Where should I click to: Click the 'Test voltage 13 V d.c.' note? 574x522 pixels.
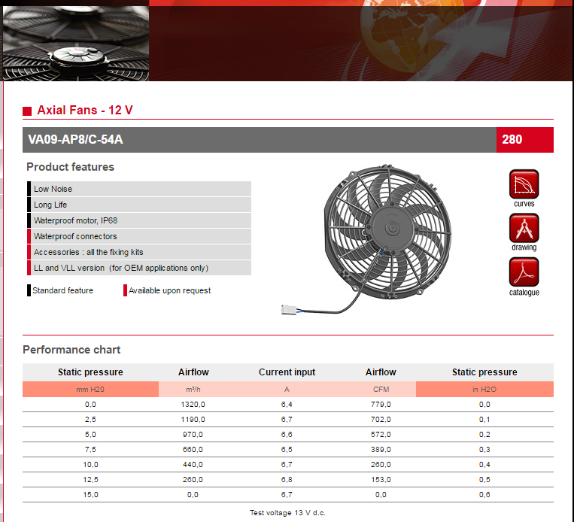(x=287, y=513)
